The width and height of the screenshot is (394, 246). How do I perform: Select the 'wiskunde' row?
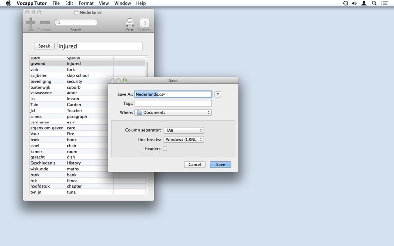pos(69,169)
